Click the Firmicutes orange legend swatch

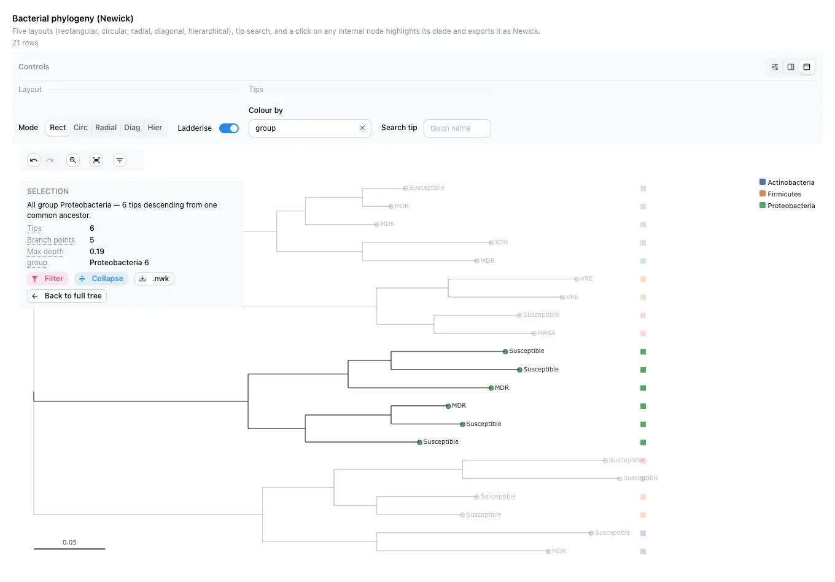[x=763, y=193]
